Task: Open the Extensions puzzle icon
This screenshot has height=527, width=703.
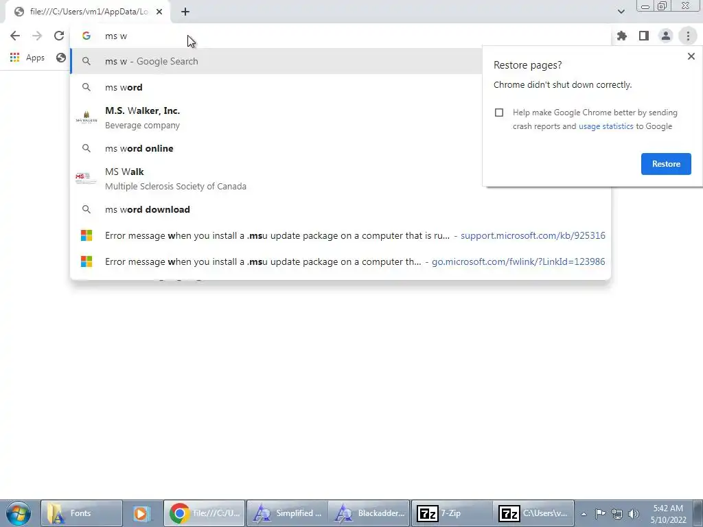Action: point(622,36)
